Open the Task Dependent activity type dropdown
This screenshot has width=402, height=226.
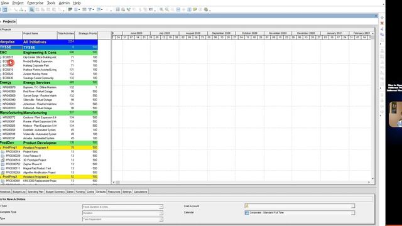(161, 219)
